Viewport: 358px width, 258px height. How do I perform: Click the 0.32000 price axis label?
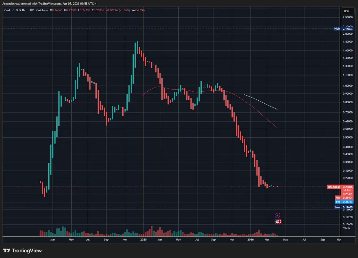coord(348,171)
